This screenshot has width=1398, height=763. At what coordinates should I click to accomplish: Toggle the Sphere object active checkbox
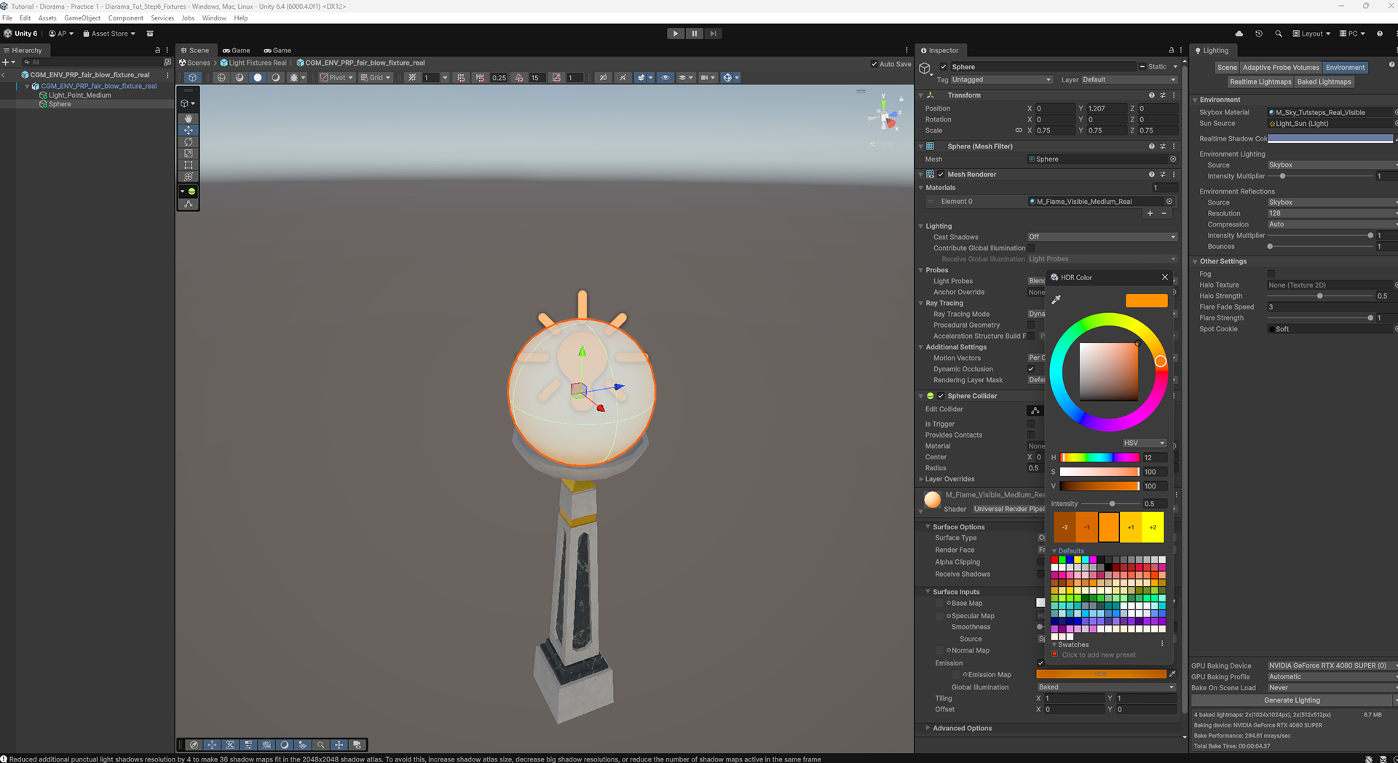click(x=944, y=67)
